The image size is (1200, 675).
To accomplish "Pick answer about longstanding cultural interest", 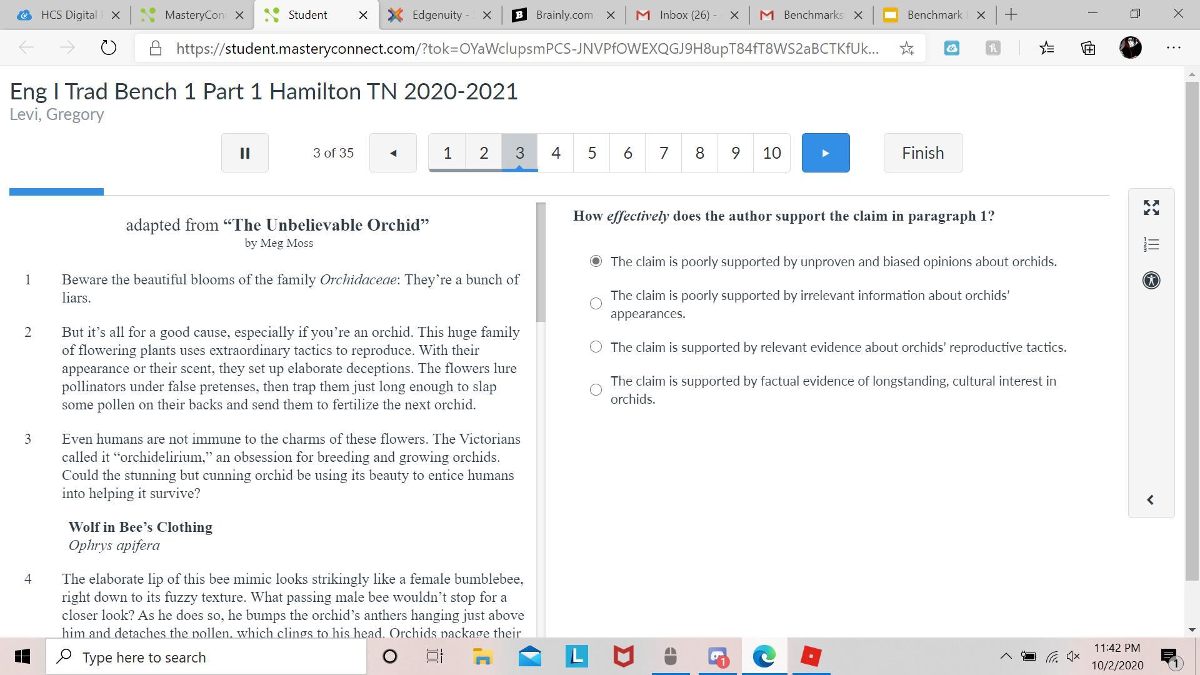I will (596, 390).
